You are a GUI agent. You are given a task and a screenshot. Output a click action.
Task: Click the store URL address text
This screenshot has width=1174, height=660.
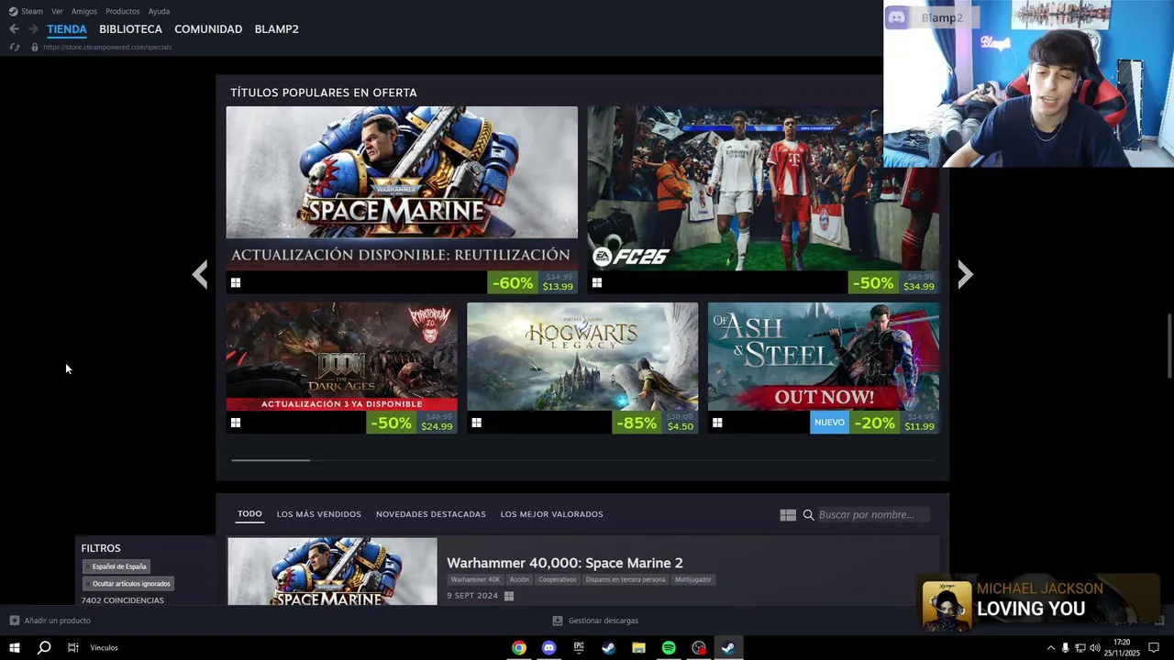(x=107, y=47)
